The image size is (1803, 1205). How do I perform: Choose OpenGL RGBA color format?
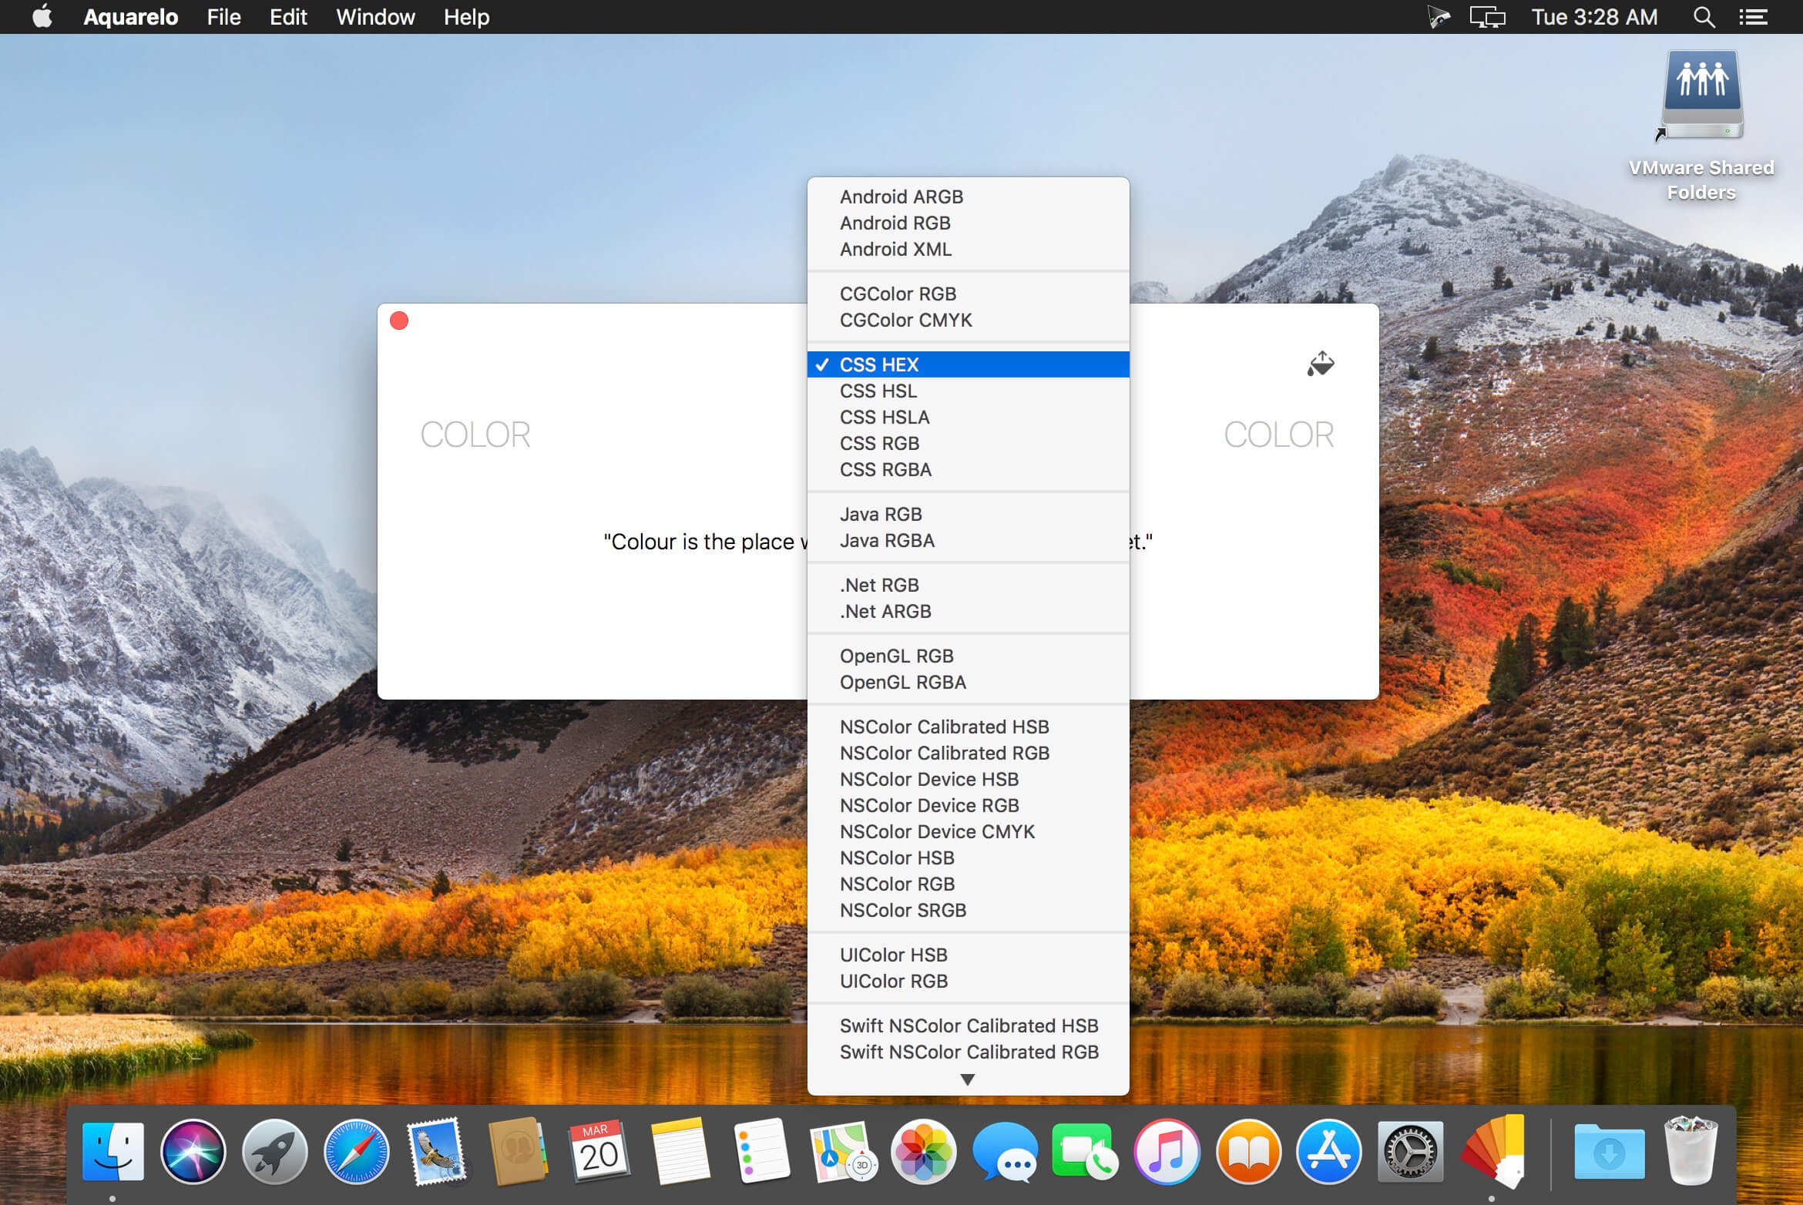(x=904, y=682)
